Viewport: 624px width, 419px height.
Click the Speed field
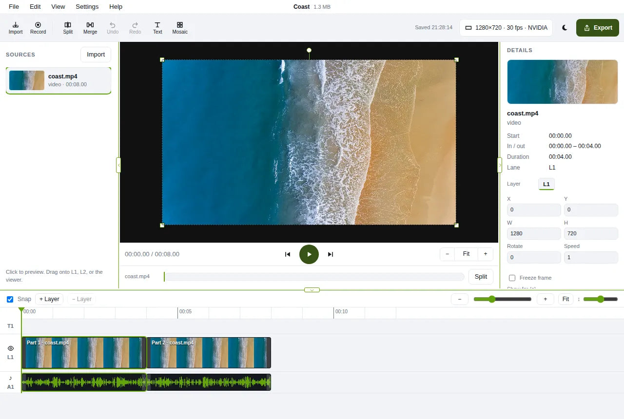(x=591, y=257)
